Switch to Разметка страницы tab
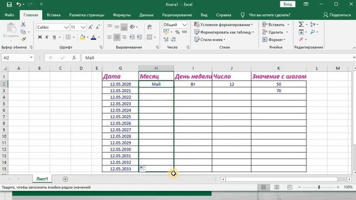 [87, 15]
